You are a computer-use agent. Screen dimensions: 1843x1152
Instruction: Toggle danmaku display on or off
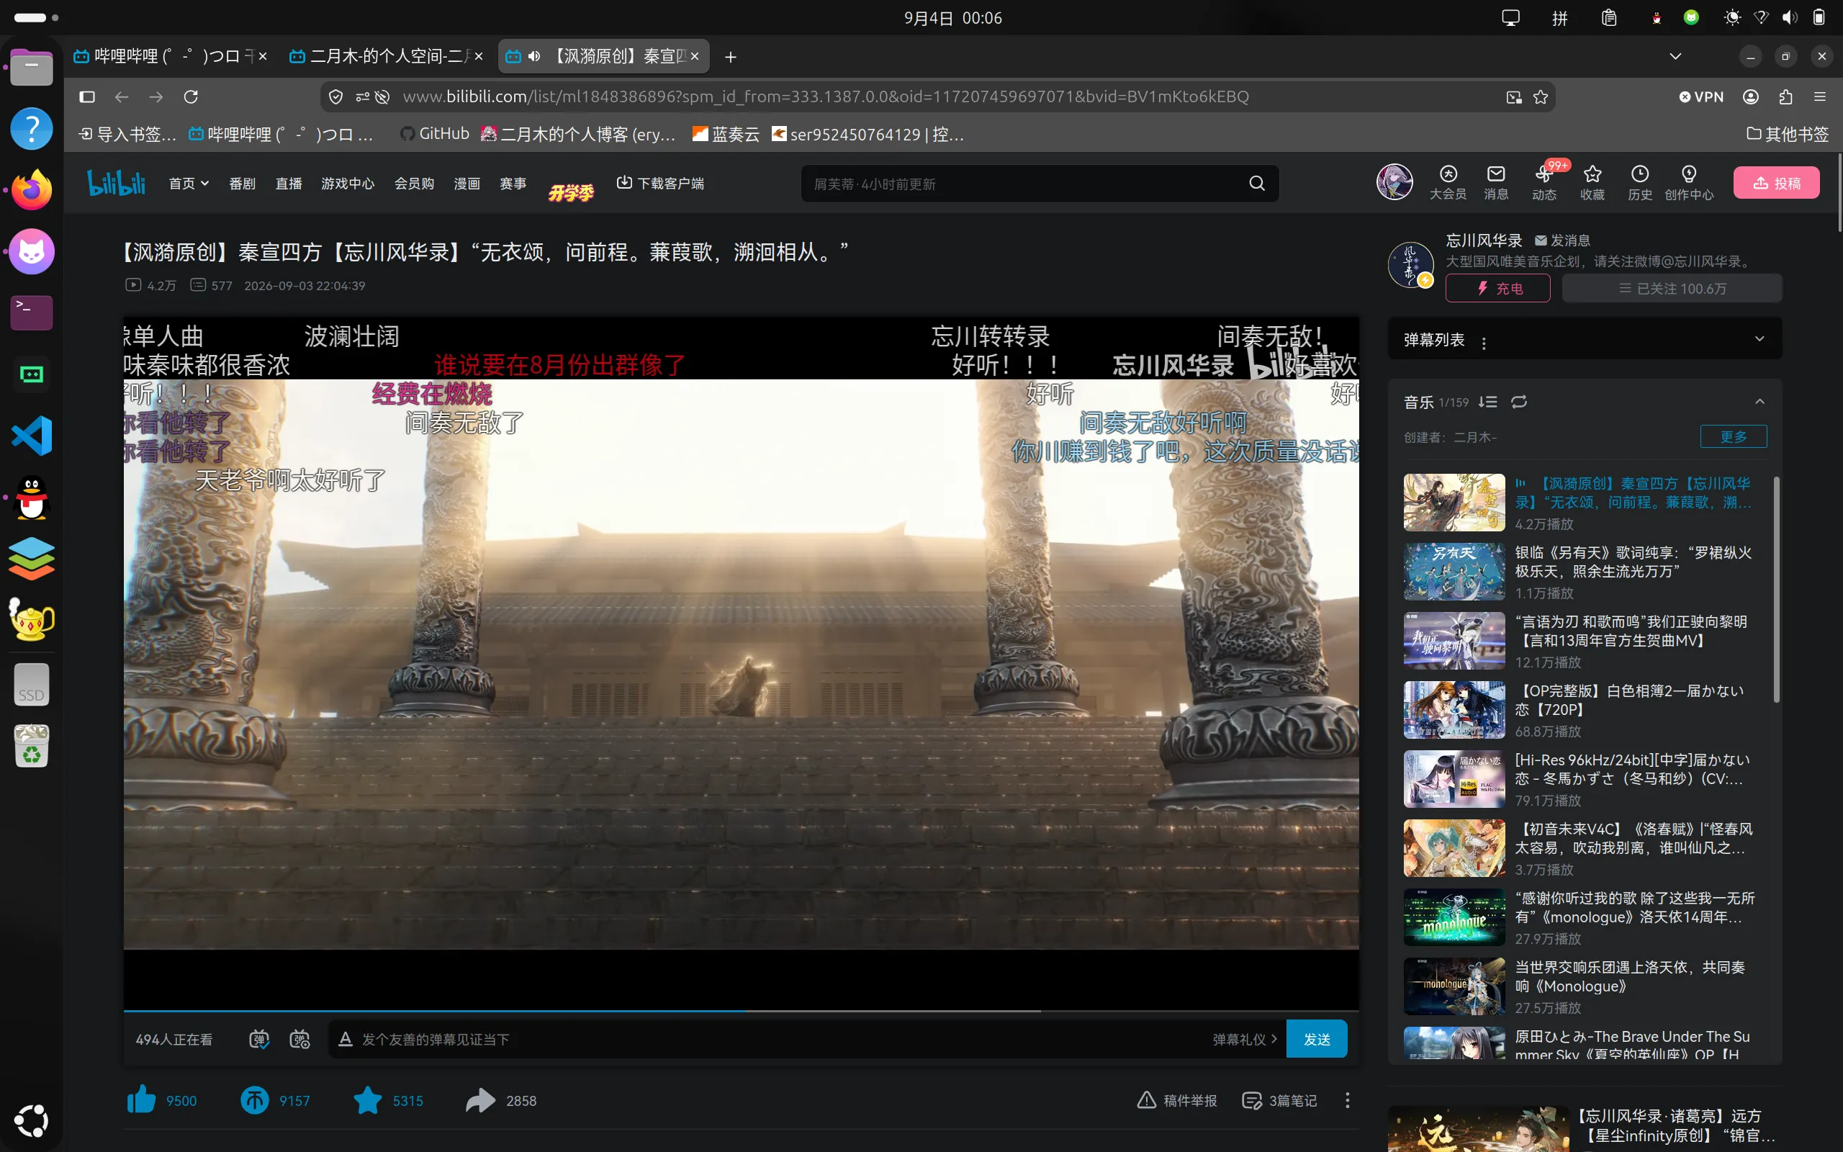[259, 1039]
